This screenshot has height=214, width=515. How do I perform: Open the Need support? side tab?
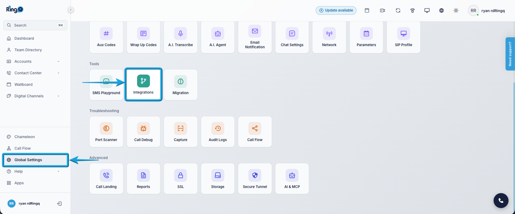(x=510, y=54)
